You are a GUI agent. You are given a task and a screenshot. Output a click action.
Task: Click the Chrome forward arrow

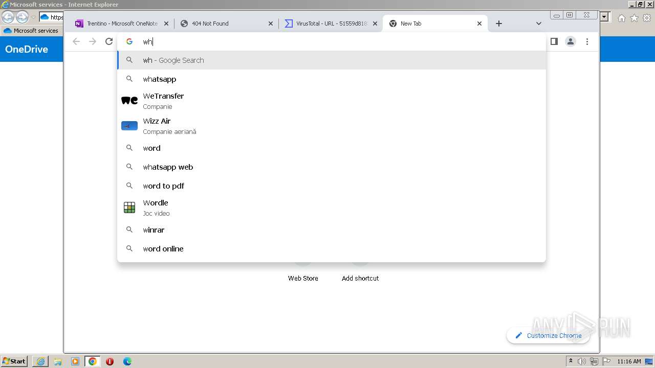click(x=93, y=41)
